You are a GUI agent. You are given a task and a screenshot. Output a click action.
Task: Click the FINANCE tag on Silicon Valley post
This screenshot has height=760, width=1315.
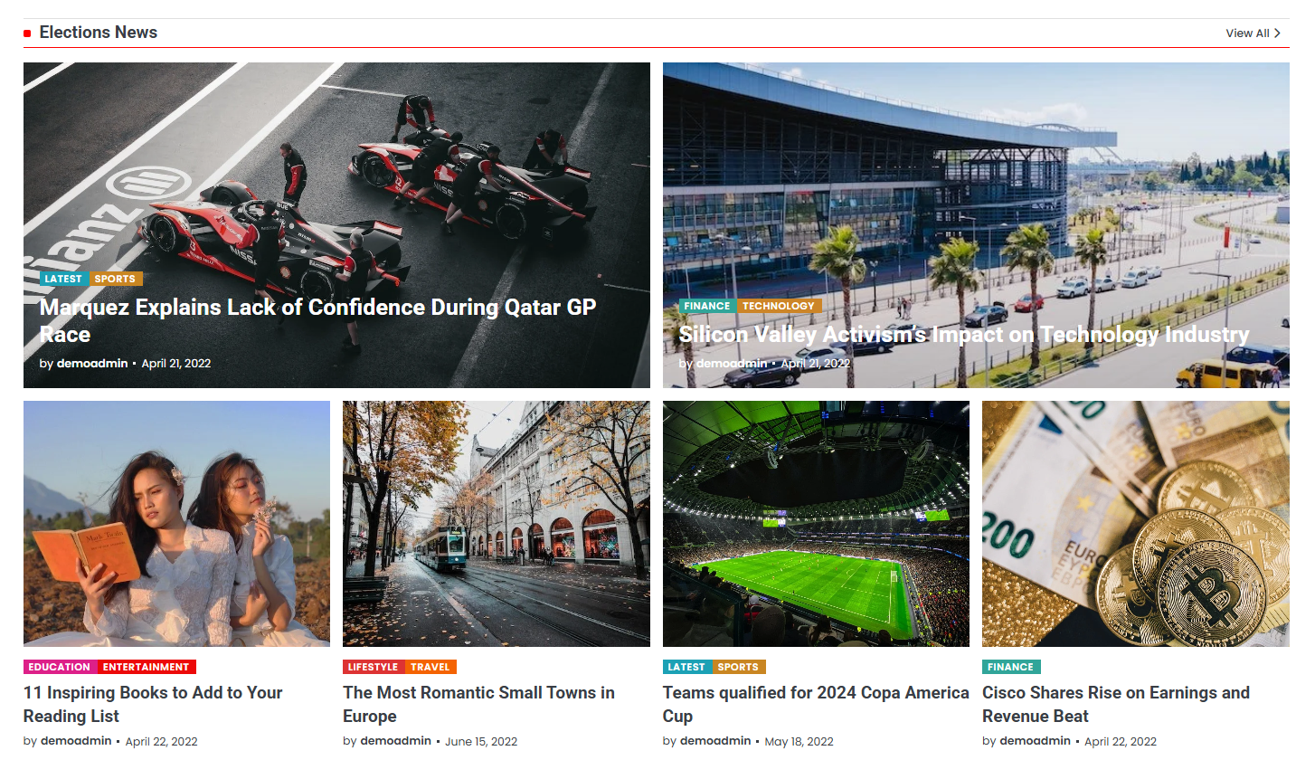pos(707,306)
